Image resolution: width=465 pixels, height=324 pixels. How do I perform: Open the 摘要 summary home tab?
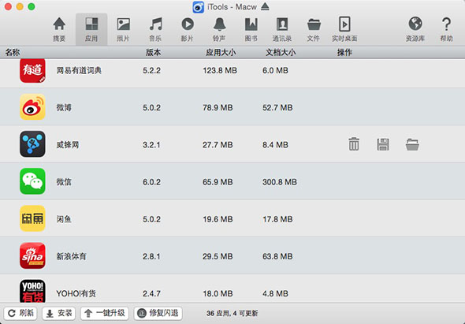pyautogui.click(x=59, y=29)
